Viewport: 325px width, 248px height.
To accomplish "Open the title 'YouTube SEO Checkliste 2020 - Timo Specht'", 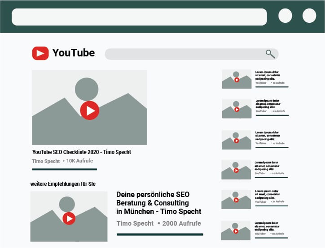I will [81, 152].
